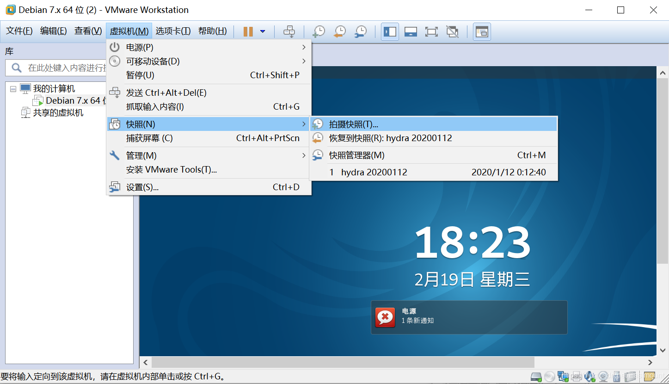
Task: Open the 电源 notification in the guest
Action: pos(469,317)
